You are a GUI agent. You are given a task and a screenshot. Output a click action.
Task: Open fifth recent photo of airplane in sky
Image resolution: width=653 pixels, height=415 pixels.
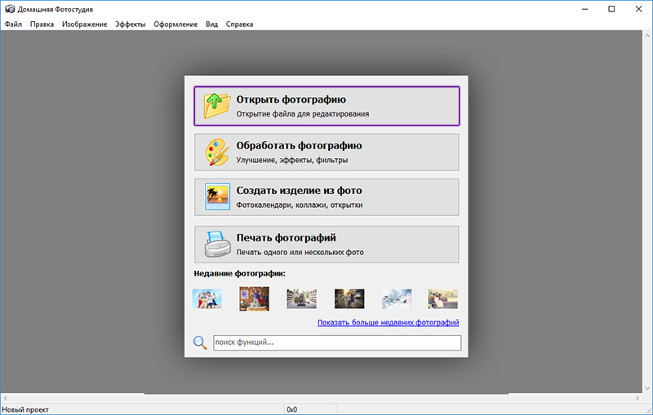(x=397, y=298)
